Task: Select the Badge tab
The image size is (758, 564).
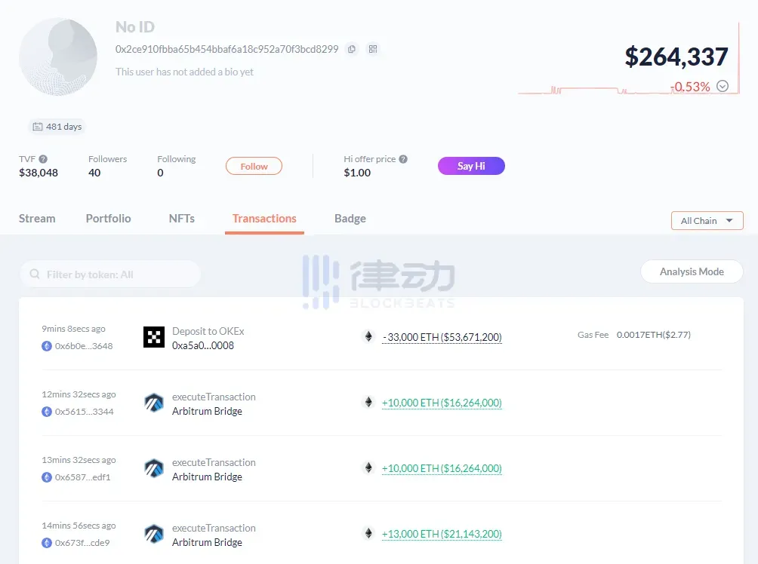Action: [350, 219]
